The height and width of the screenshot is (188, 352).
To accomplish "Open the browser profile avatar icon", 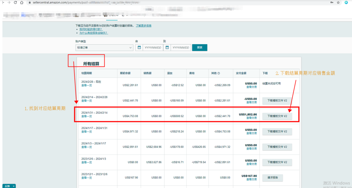I will (346, 3).
